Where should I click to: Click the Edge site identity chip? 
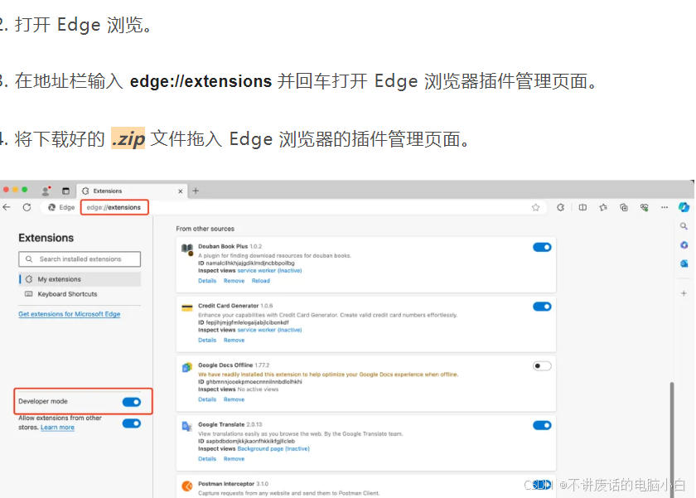coord(61,207)
